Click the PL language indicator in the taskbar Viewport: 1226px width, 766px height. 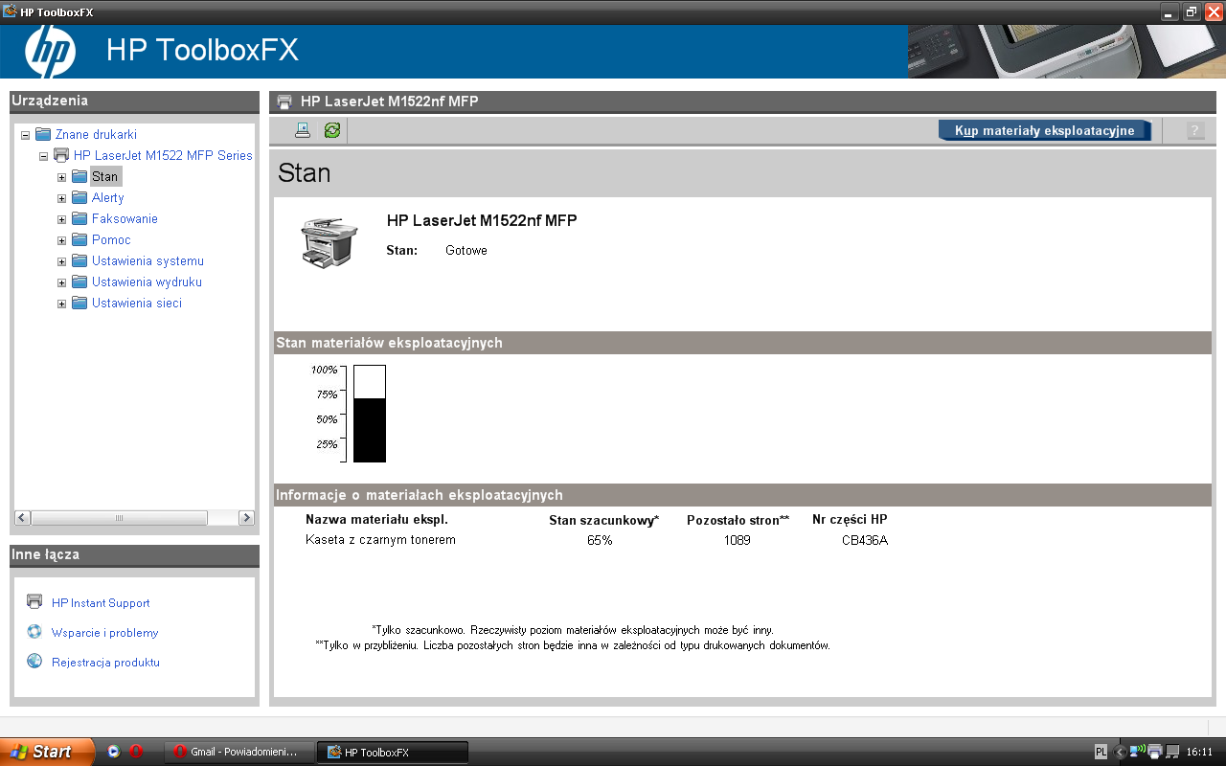1101,752
